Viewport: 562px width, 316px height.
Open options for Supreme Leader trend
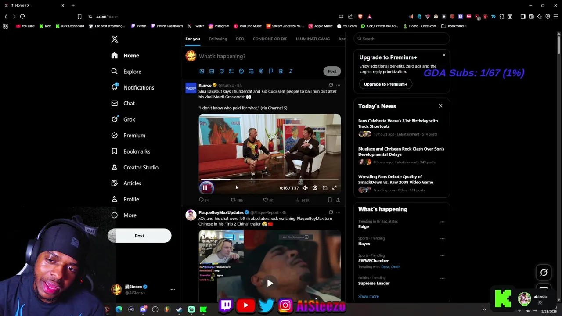[x=442, y=278]
